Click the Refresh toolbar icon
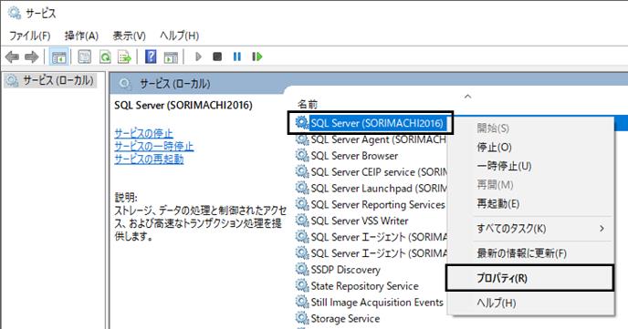This screenshot has height=329, width=628. [x=105, y=57]
